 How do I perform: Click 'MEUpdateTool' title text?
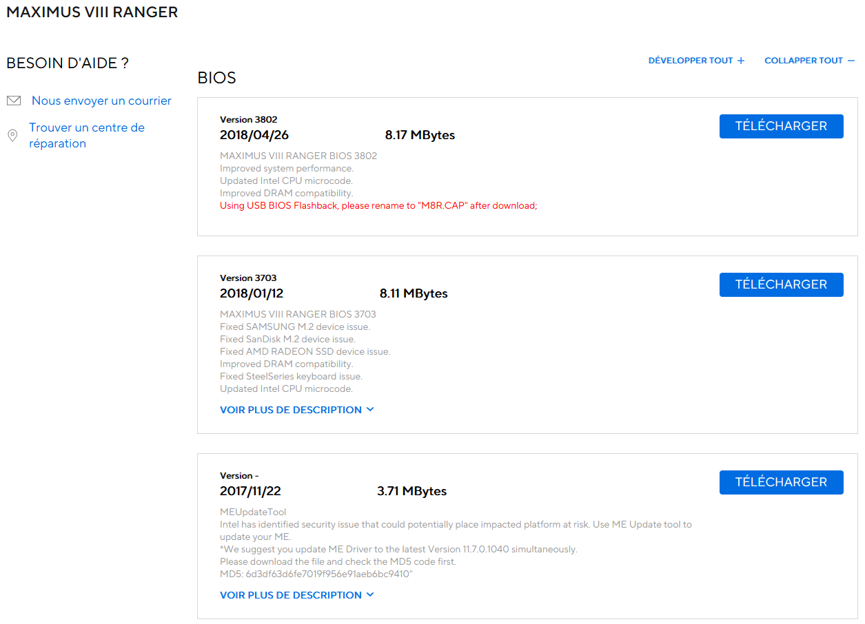point(253,512)
